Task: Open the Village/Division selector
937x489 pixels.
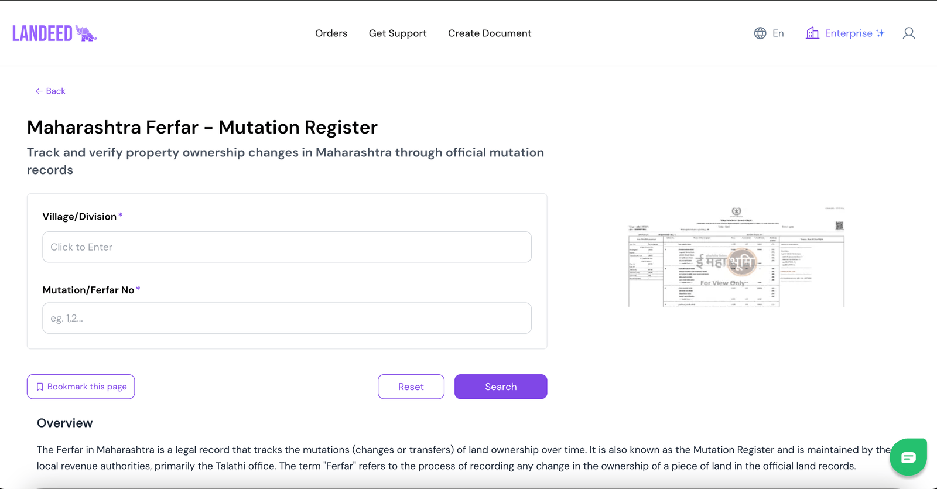Action: [286, 247]
